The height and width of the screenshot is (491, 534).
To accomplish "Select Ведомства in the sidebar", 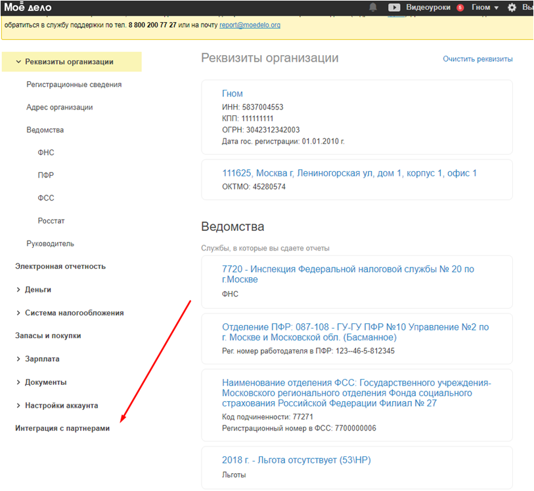I will (x=45, y=130).
